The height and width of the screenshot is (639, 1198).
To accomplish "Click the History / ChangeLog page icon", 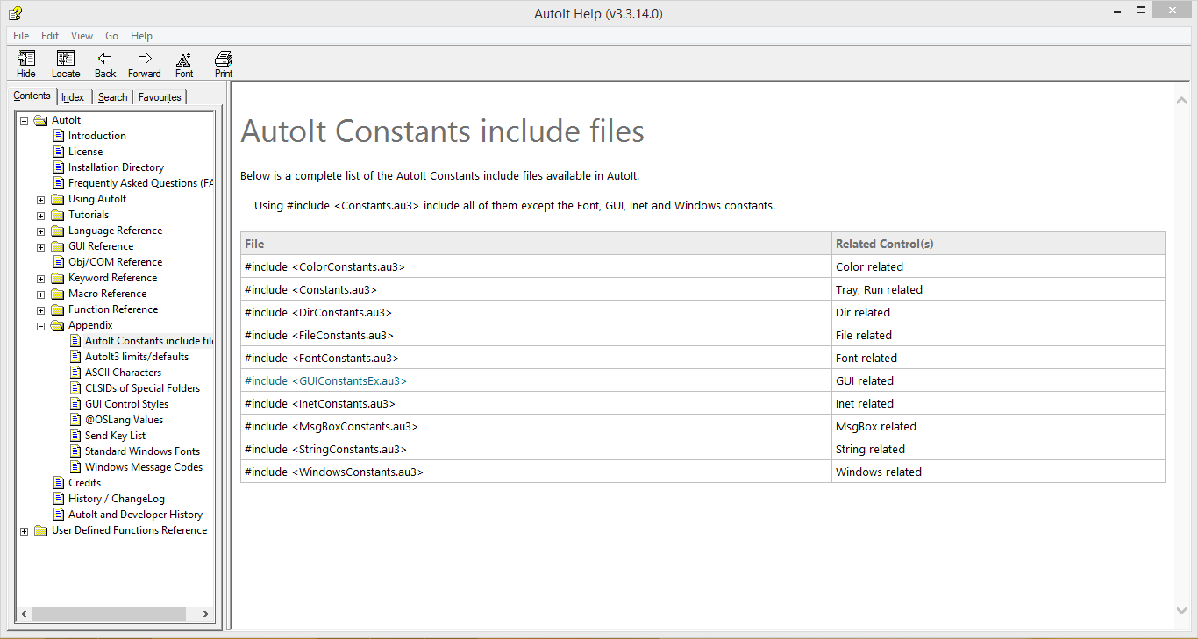I will (59, 499).
